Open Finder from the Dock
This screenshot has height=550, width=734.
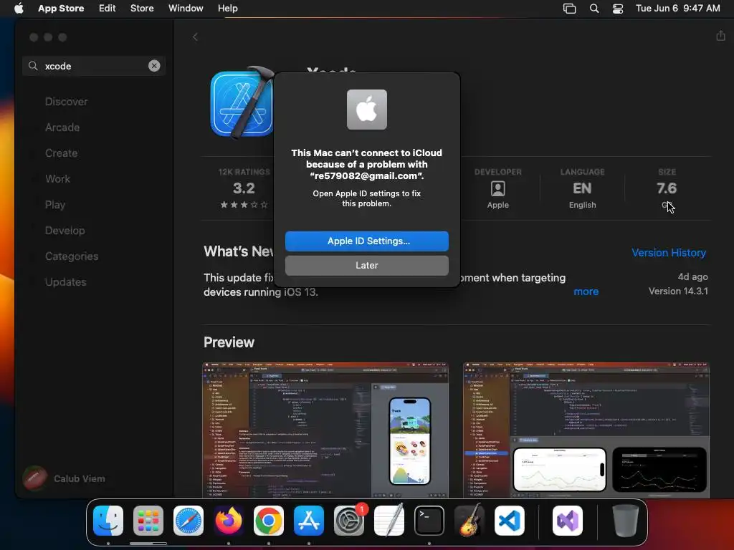click(x=108, y=521)
